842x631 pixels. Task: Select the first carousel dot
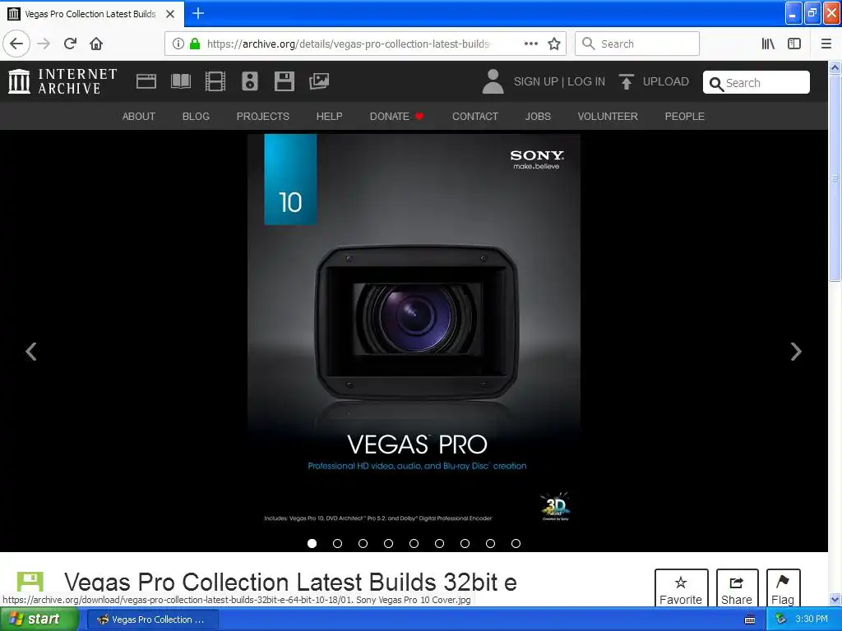(x=312, y=544)
